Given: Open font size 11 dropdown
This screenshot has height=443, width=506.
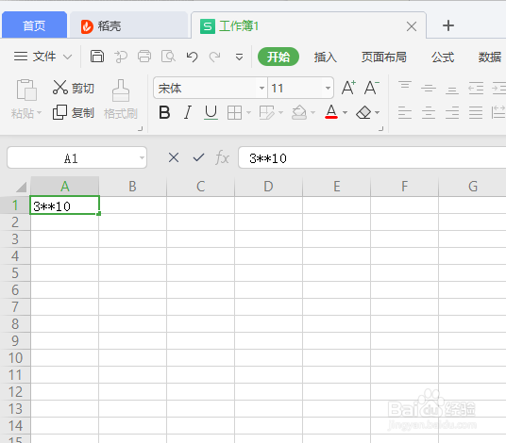Looking at the screenshot, I should [328, 88].
